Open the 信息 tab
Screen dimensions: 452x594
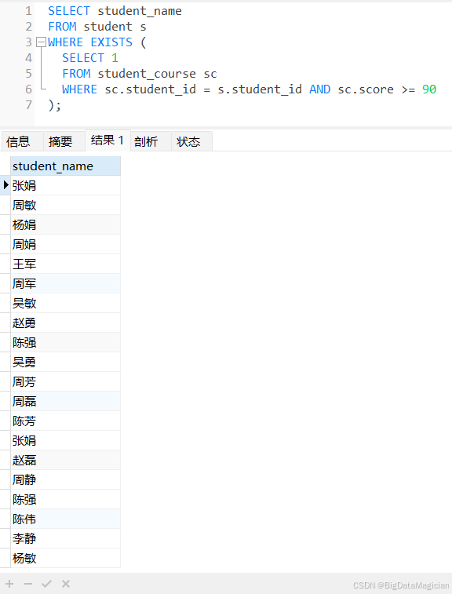(22, 141)
